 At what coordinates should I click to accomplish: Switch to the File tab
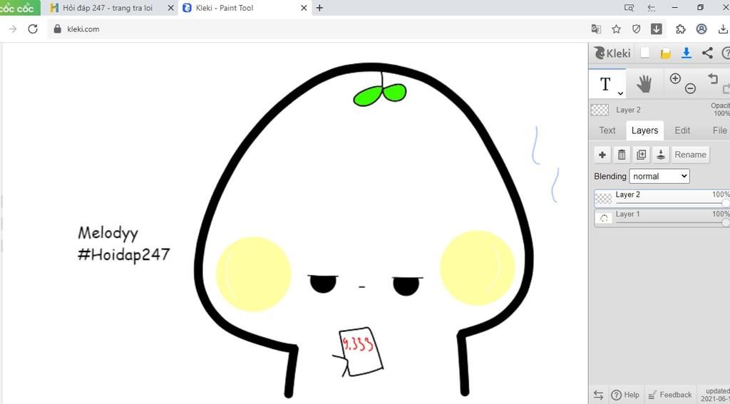point(720,130)
